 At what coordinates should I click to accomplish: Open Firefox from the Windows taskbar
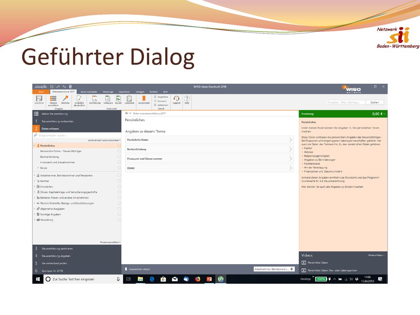198,279
